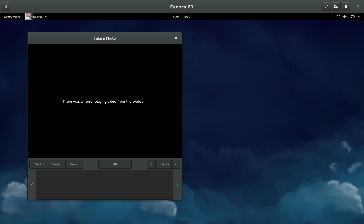Expand the Cheese application menu
This screenshot has height=224, width=364.
pyautogui.click(x=36, y=17)
